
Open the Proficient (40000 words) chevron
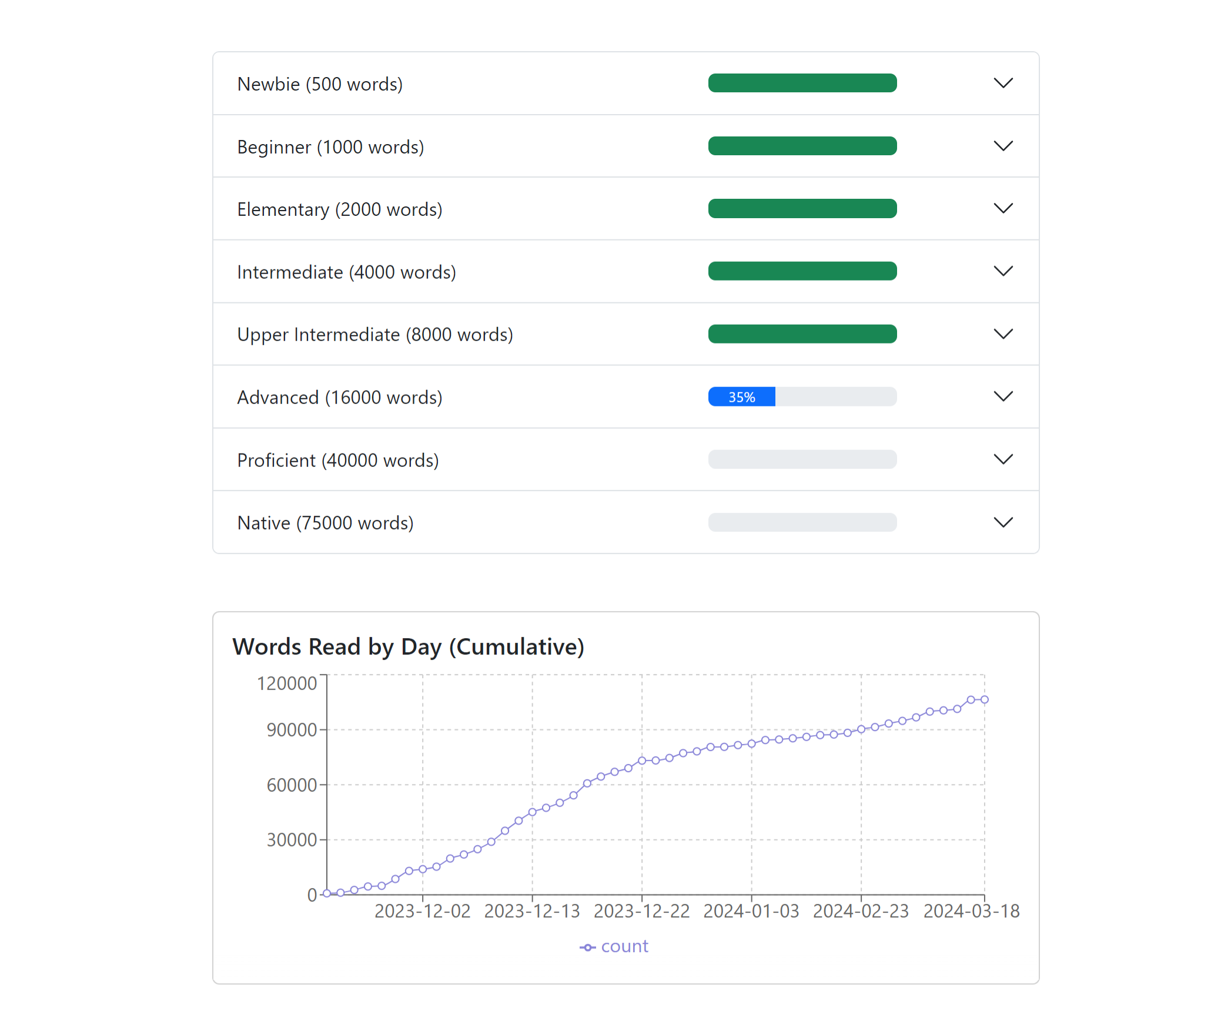(1003, 459)
